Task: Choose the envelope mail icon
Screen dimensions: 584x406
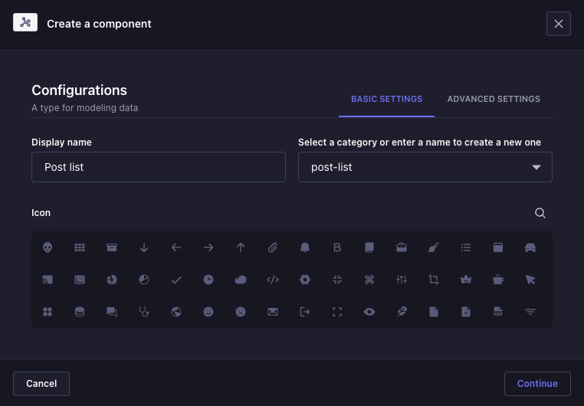Action: coord(273,312)
